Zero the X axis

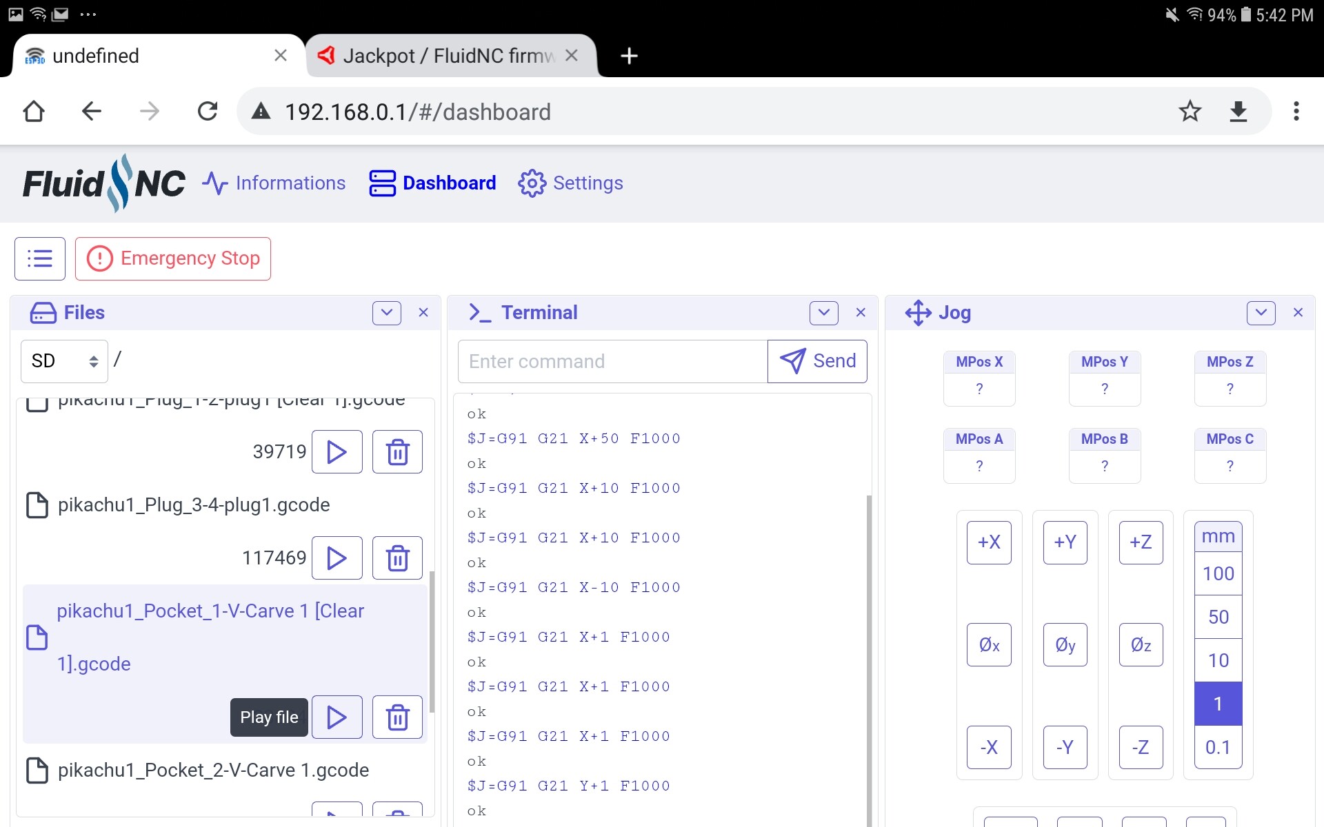(989, 645)
